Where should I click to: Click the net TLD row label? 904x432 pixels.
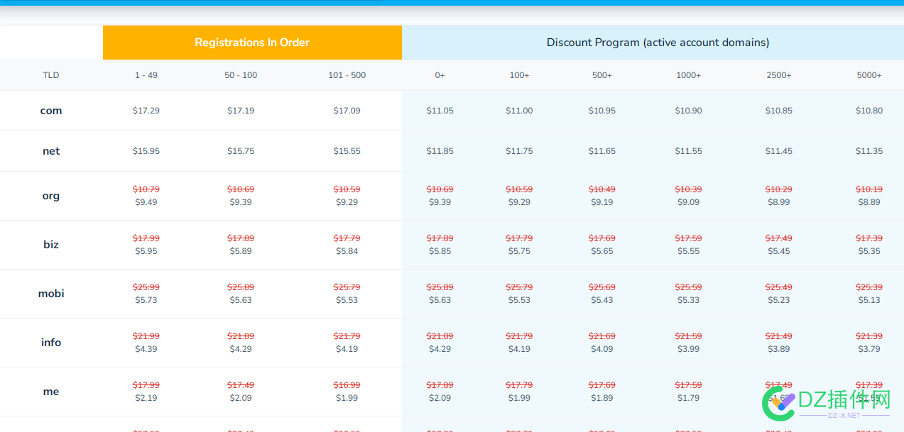(51, 151)
